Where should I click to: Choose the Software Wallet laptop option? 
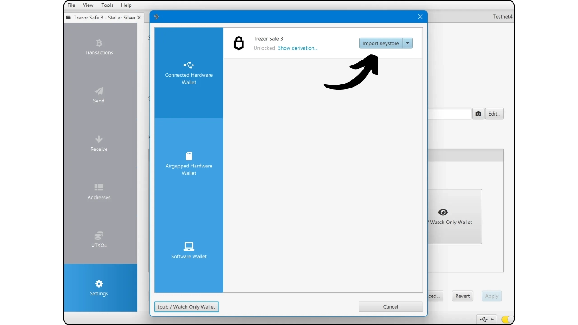189,250
